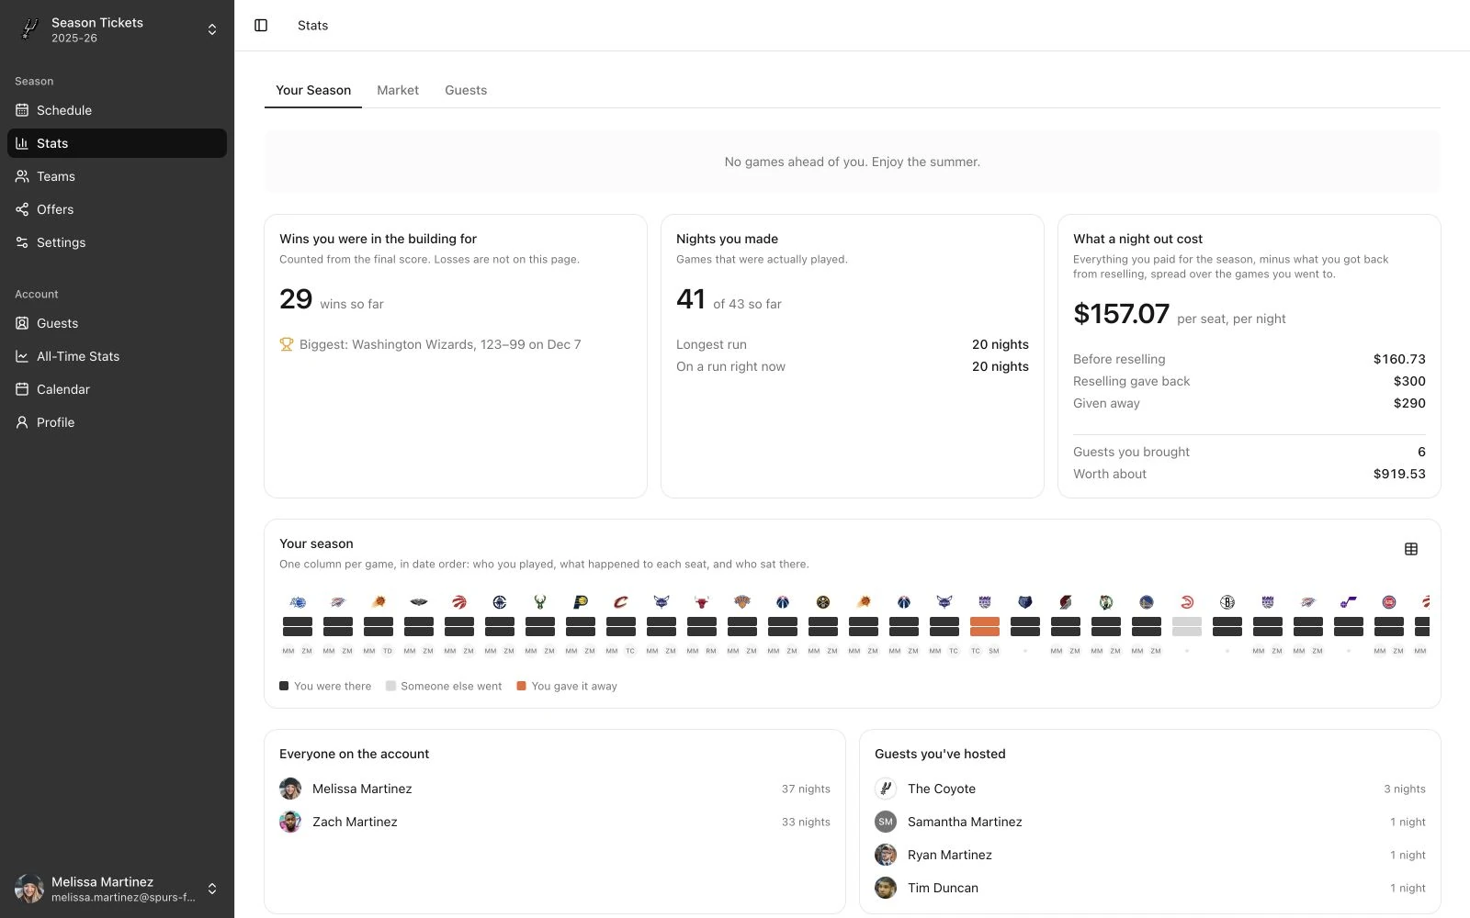Switch to the Guests tab
This screenshot has width=1470, height=918.
(466, 90)
